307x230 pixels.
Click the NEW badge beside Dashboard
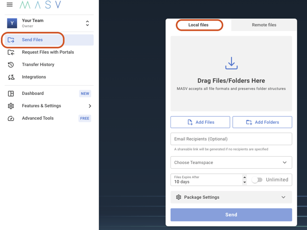pyautogui.click(x=85, y=93)
